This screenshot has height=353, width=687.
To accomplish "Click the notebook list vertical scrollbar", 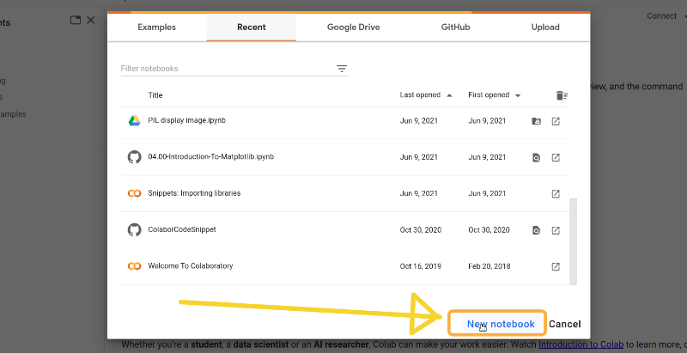I will [x=575, y=240].
